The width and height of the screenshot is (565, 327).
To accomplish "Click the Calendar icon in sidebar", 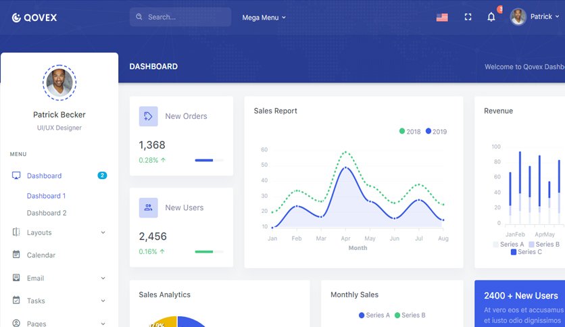I will (x=16, y=255).
